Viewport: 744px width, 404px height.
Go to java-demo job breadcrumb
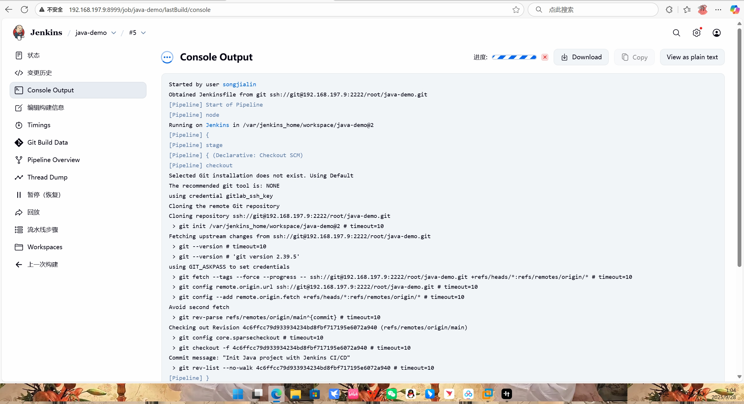91,33
